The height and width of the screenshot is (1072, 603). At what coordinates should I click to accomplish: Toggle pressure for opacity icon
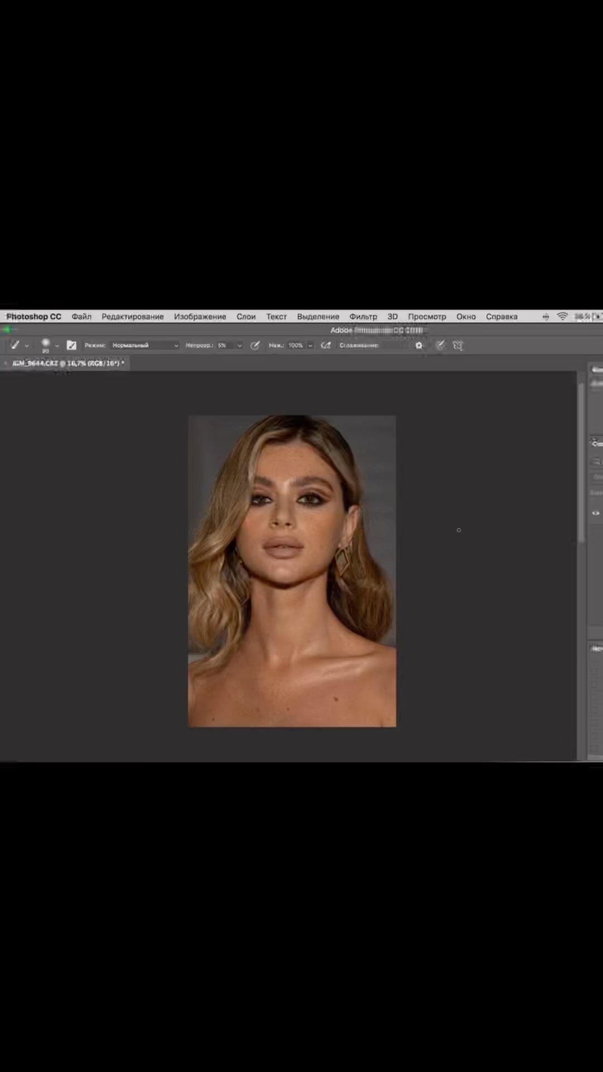point(255,346)
